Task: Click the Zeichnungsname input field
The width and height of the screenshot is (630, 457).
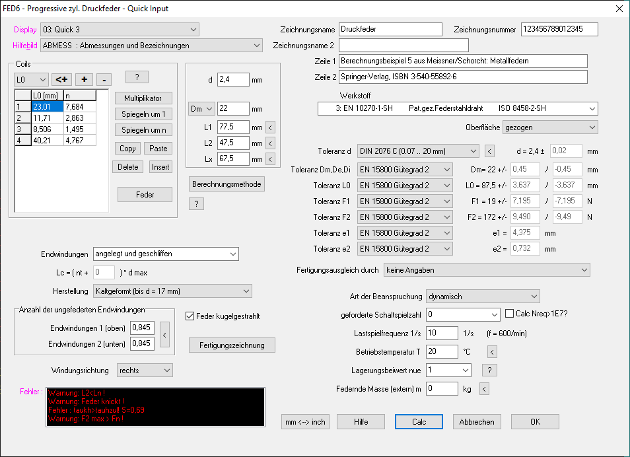Action: [x=390, y=29]
